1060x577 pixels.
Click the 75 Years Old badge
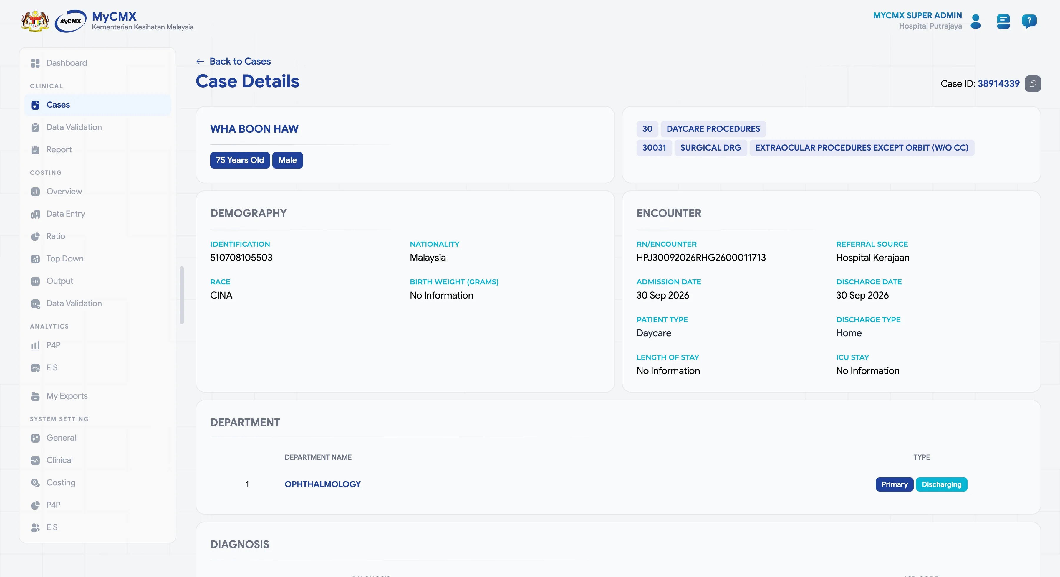pos(239,160)
